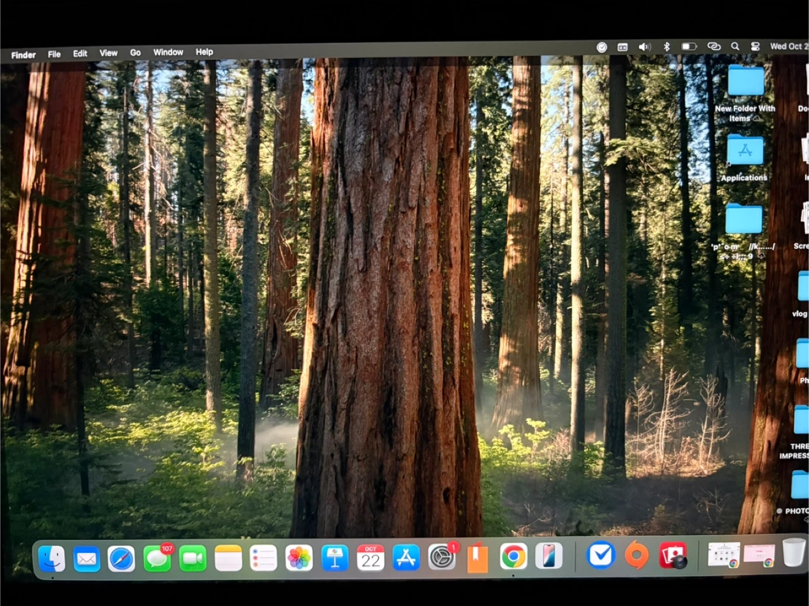Open Messages with 107 badge
The height and width of the screenshot is (606, 809).
pyautogui.click(x=157, y=559)
